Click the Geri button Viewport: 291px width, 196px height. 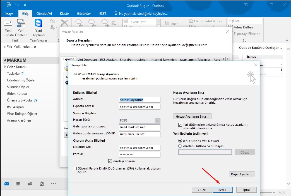[x=202, y=190]
